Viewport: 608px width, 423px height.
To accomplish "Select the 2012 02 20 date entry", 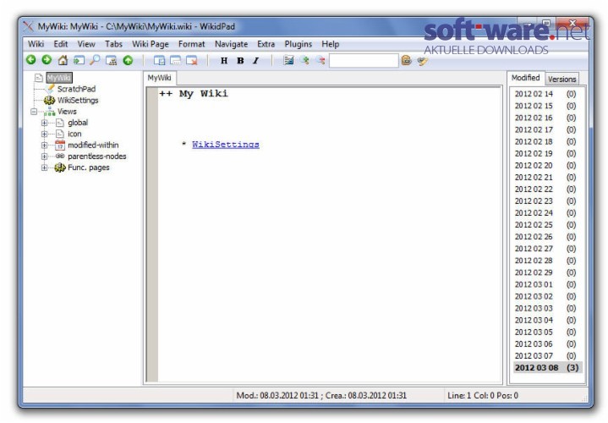I will (x=545, y=165).
